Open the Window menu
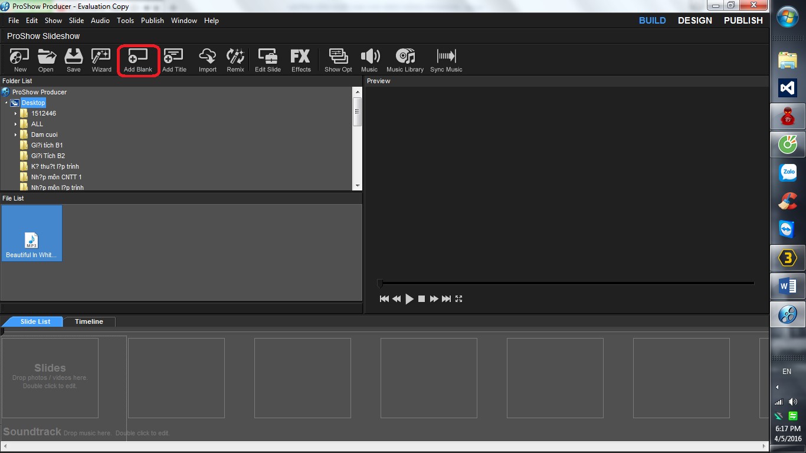The image size is (806, 453). point(184,21)
